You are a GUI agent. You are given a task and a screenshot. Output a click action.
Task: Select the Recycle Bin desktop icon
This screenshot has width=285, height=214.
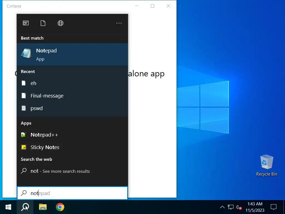tap(267, 165)
